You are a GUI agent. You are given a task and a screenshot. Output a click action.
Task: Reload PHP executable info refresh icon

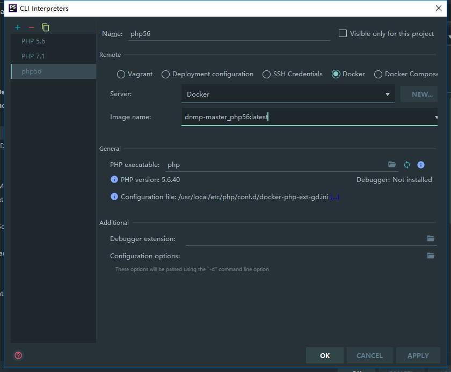[407, 165]
